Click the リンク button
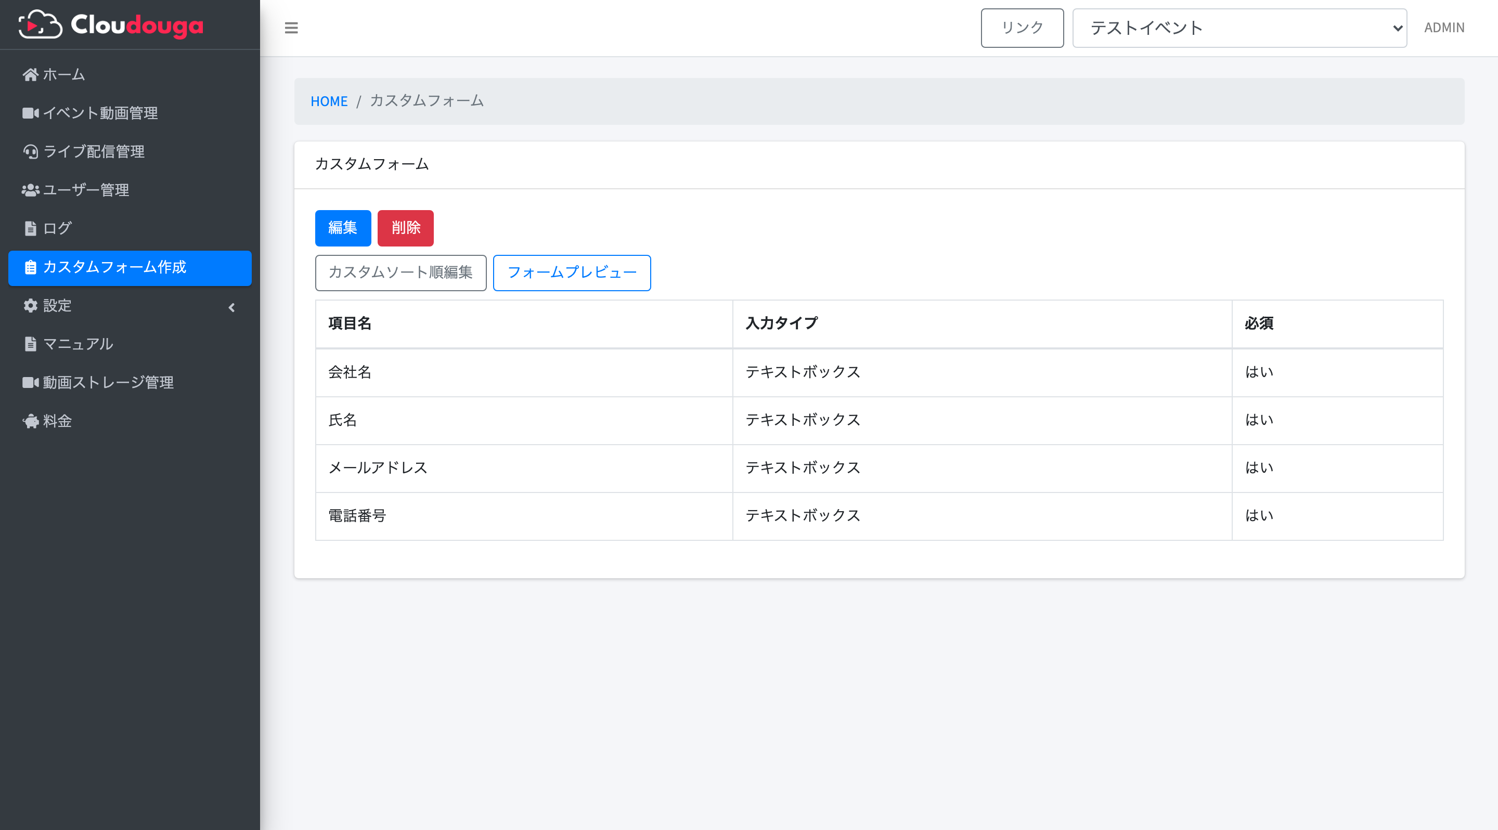The height and width of the screenshot is (830, 1498). (1022, 28)
